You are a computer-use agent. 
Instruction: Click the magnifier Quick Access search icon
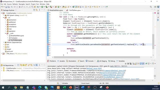tap(151, 7)
